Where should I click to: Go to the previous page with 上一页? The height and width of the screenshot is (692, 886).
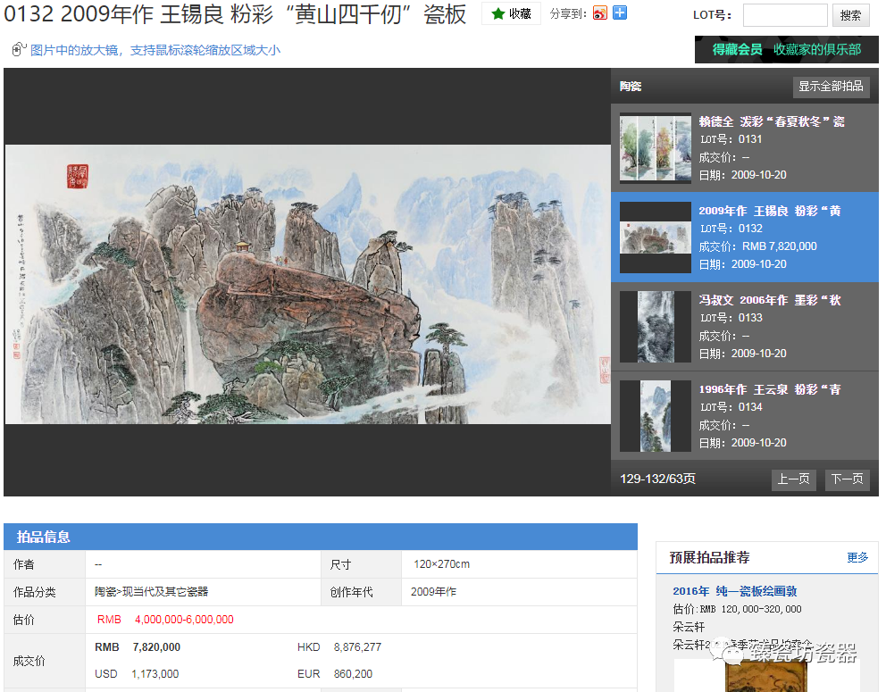click(793, 479)
